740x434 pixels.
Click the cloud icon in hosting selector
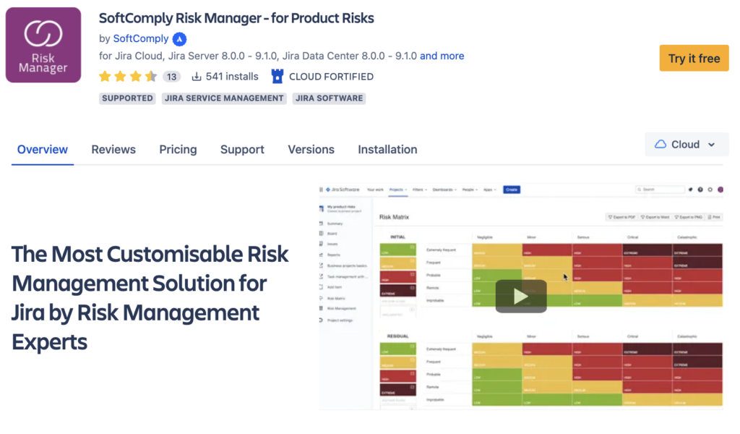tap(661, 145)
